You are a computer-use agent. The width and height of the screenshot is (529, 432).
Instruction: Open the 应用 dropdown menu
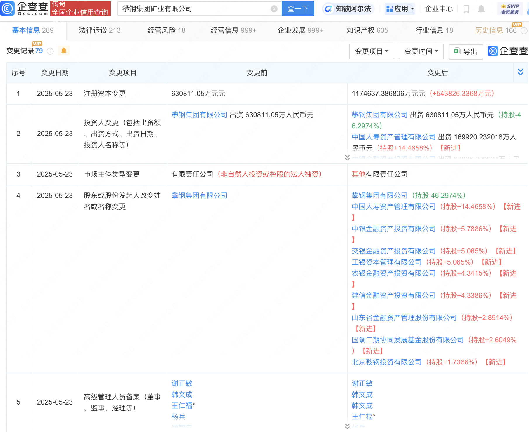[400, 9]
